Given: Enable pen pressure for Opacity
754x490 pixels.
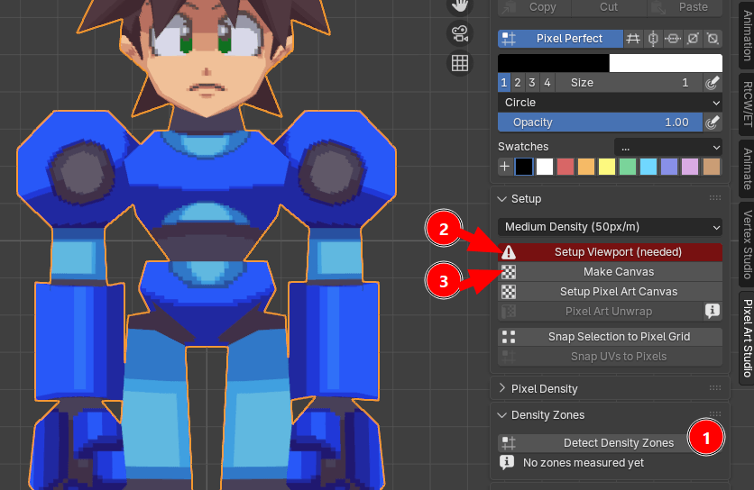Looking at the screenshot, I should click(x=713, y=122).
